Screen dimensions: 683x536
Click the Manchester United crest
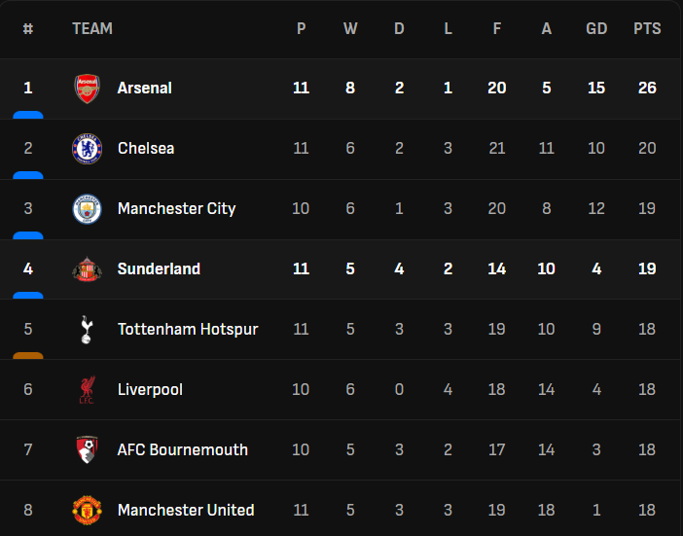pos(87,510)
